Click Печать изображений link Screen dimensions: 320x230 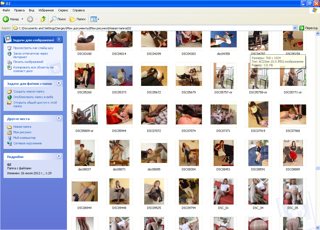28,62
